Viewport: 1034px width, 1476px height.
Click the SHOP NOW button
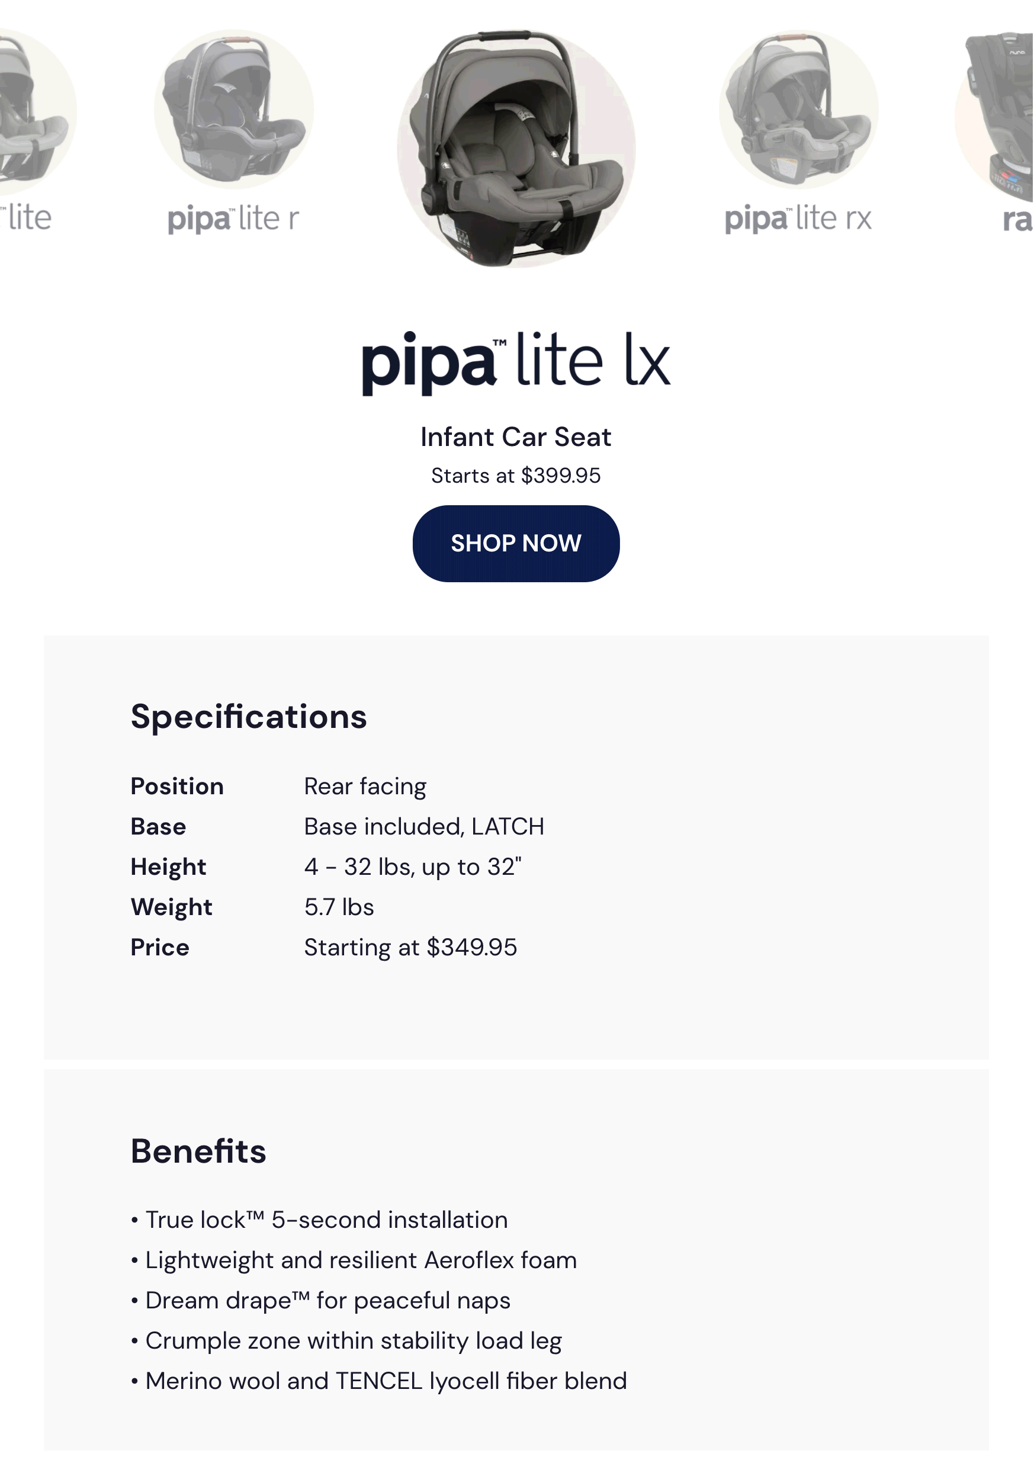coord(515,543)
